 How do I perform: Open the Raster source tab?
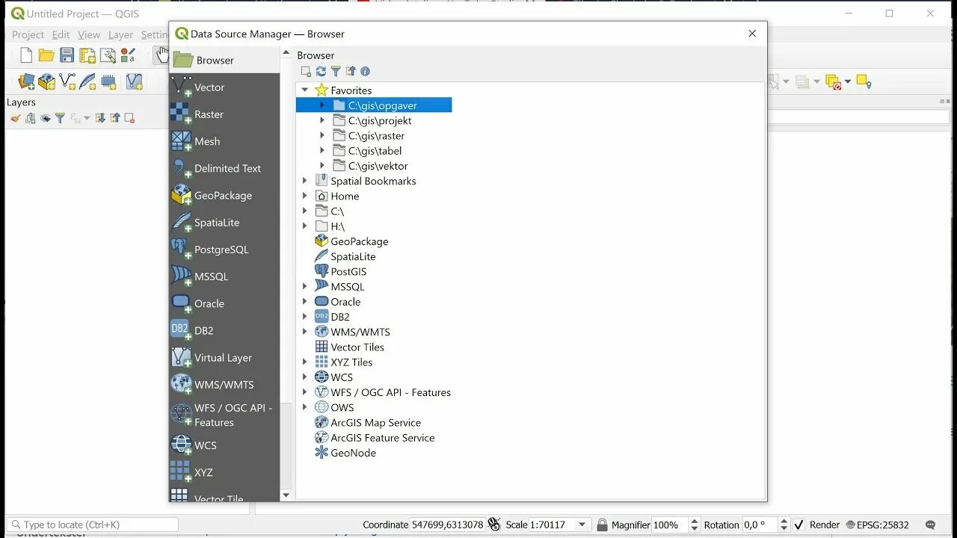coord(224,114)
